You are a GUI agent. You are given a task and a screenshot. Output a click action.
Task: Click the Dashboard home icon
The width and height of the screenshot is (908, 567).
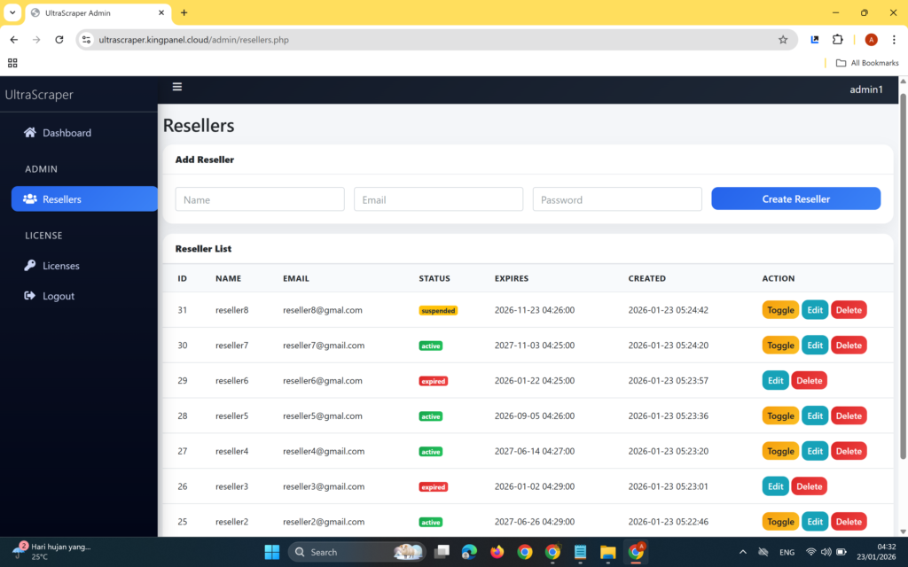click(29, 132)
